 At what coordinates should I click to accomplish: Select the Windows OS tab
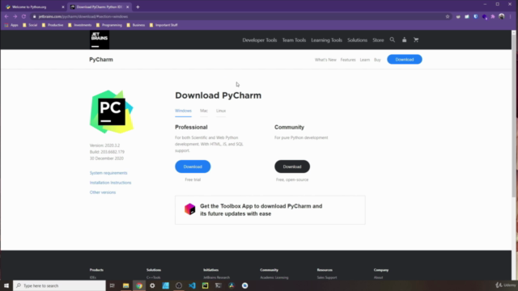pos(184,111)
